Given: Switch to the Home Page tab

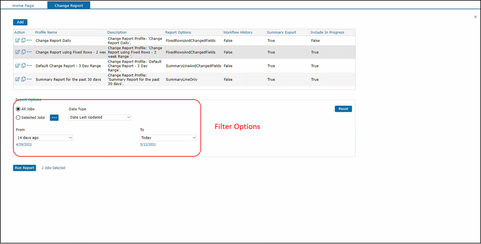Looking at the screenshot, I should [x=24, y=5].
